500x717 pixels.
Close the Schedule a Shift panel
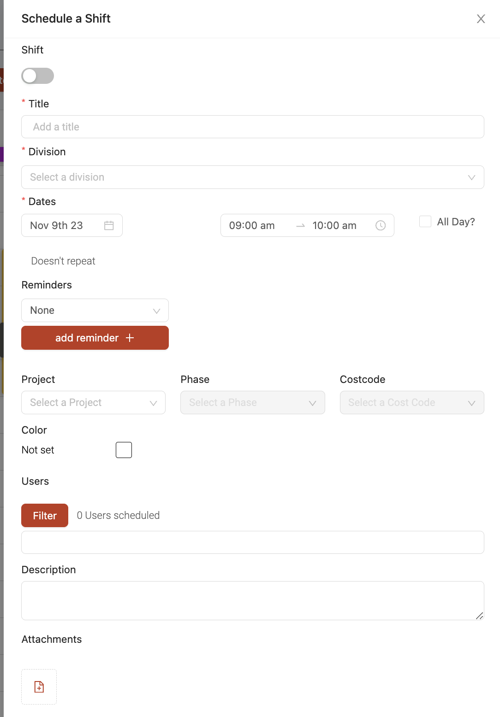point(481,19)
